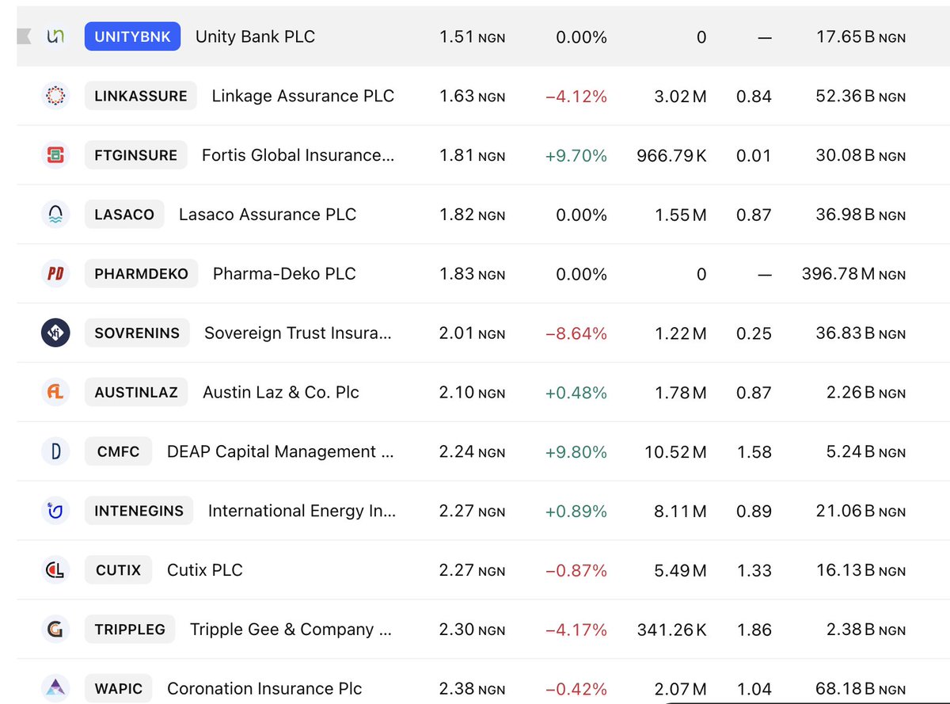Click the −8.64% change value

pos(576,333)
